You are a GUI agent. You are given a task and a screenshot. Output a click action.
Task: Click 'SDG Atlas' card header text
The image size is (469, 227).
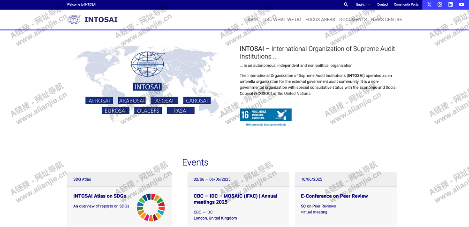tap(82, 180)
